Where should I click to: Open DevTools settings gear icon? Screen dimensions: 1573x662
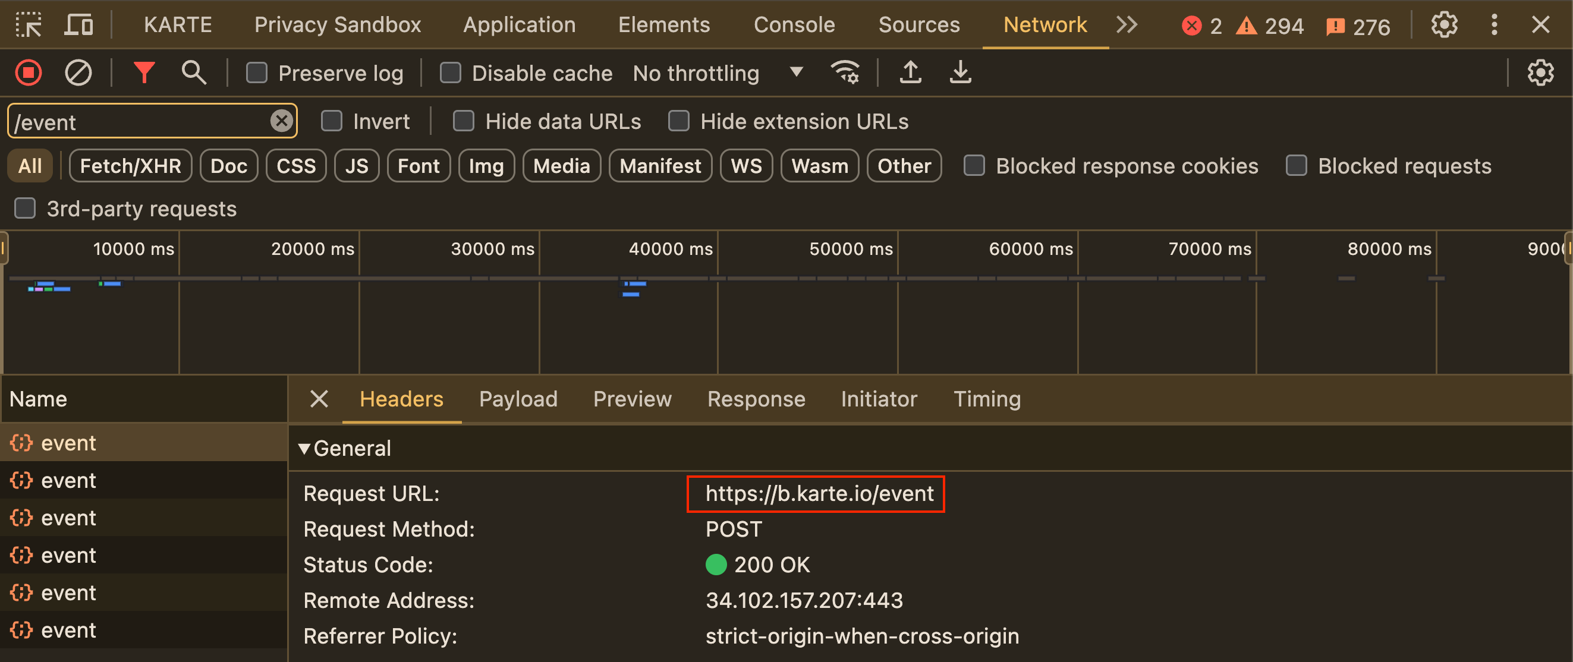[x=1444, y=25]
